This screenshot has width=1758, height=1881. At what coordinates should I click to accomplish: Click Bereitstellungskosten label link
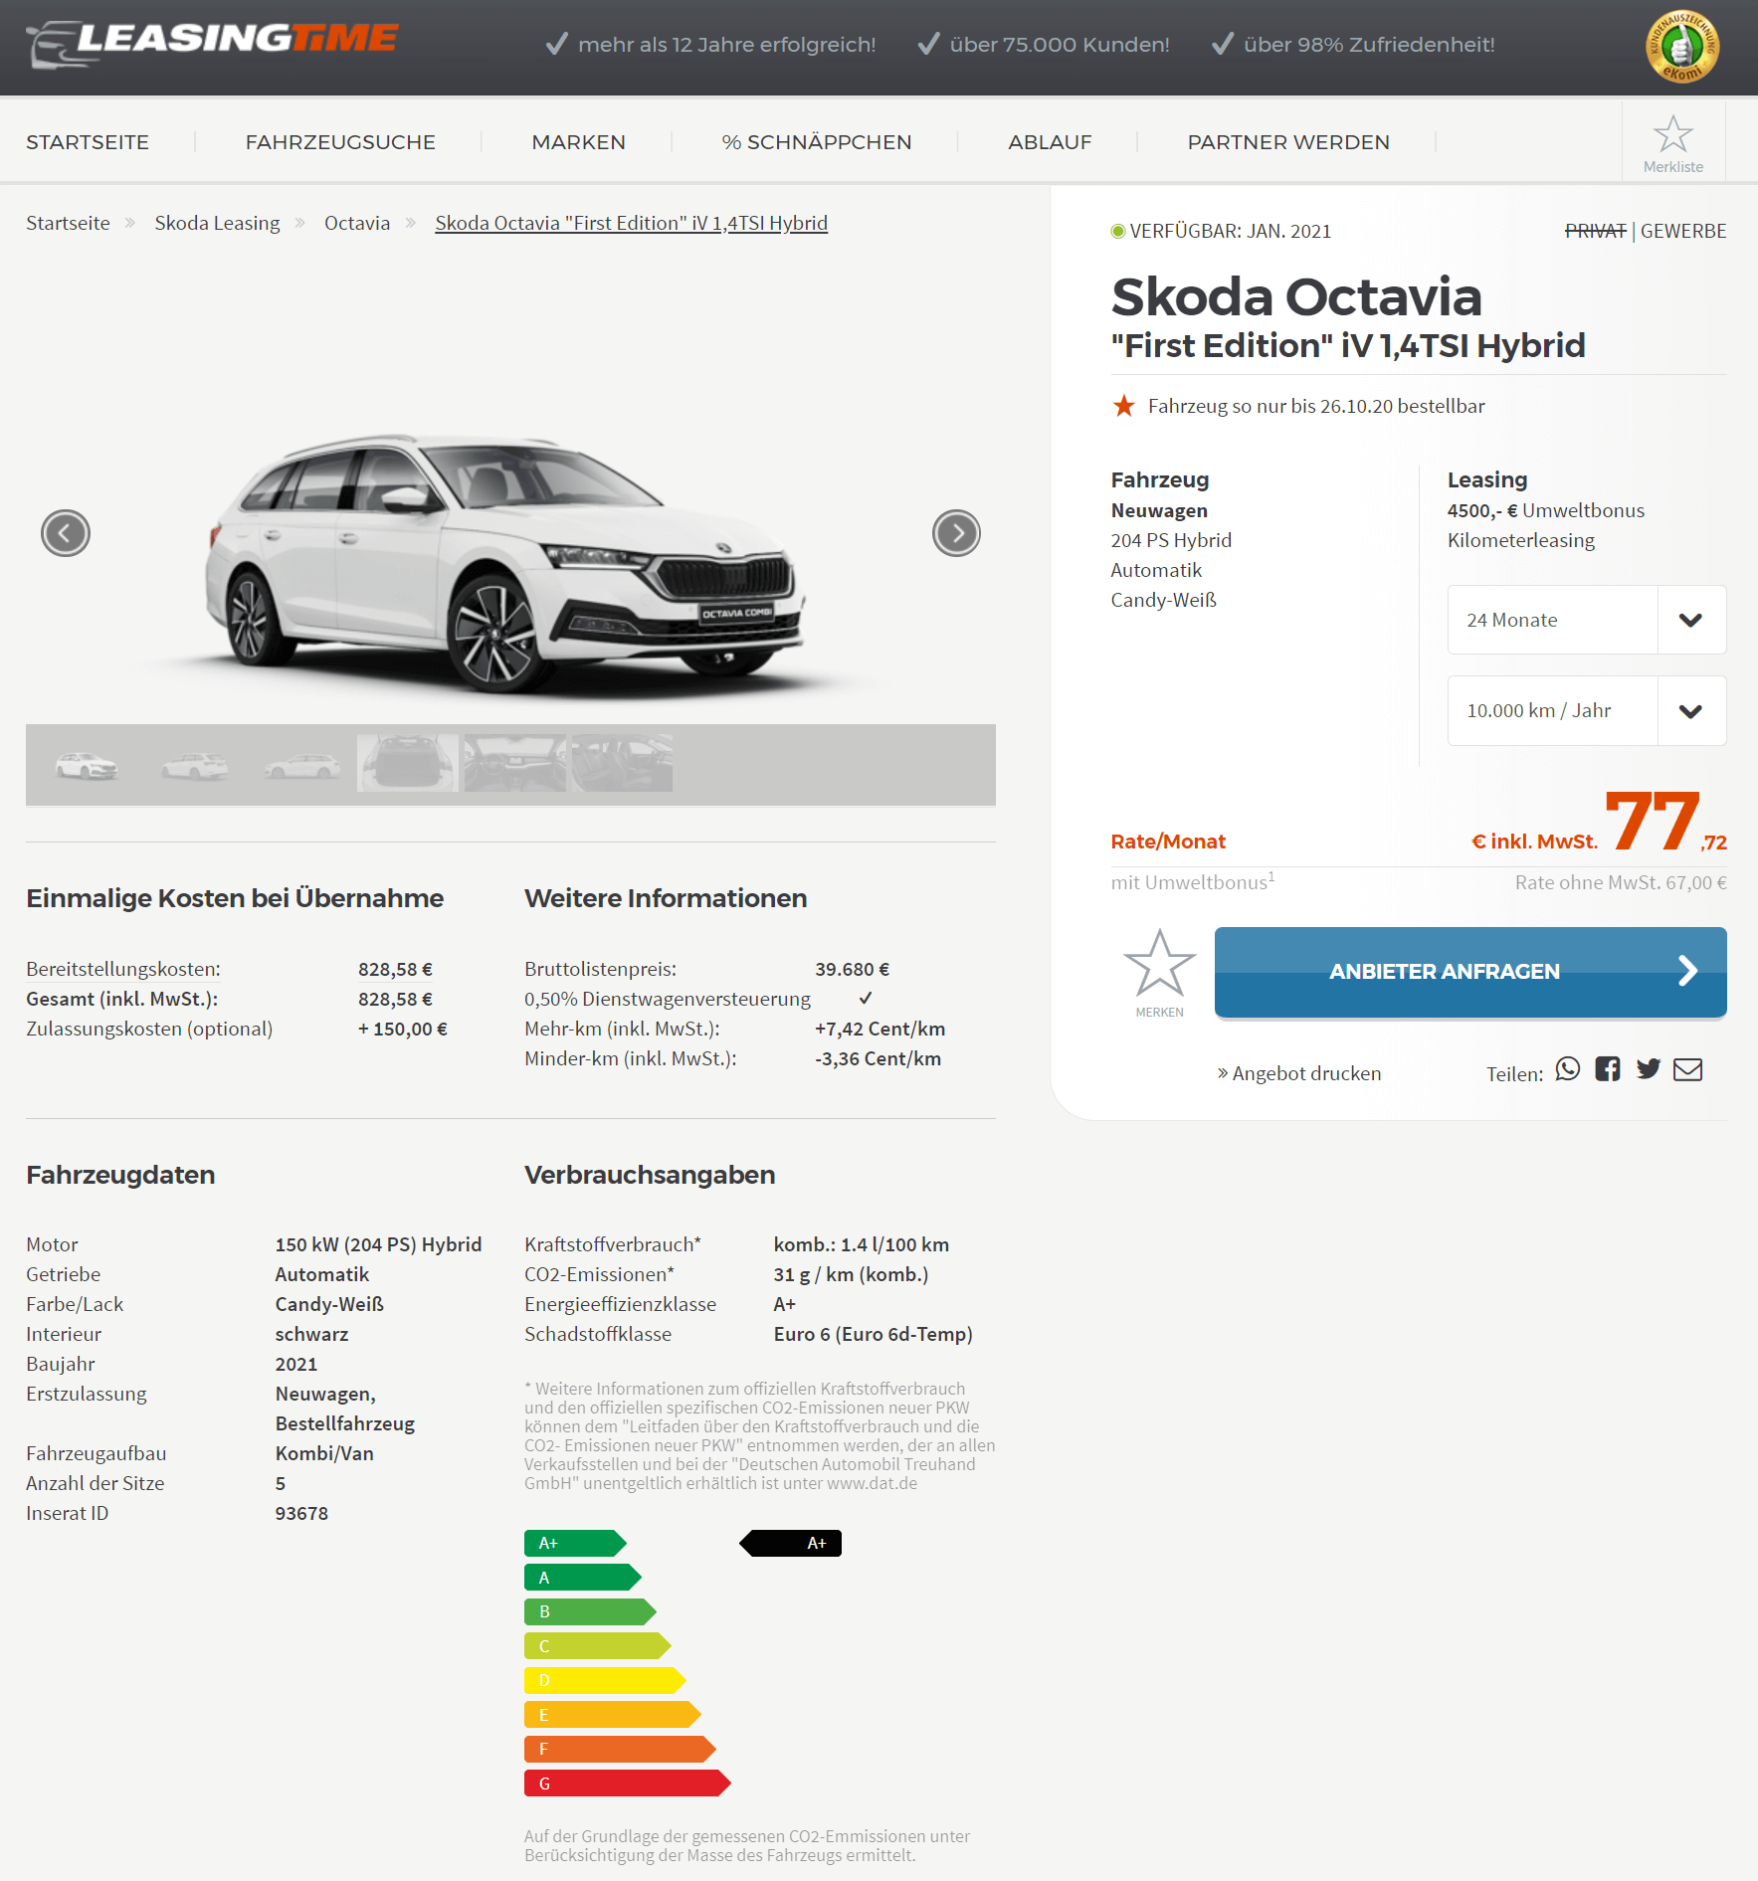(123, 969)
